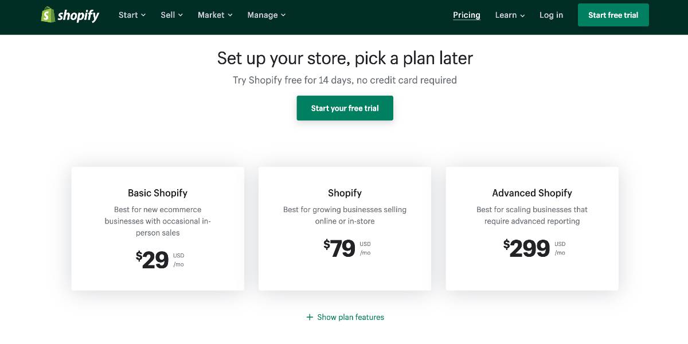688x344 pixels.
Task: Open the Start dropdown menu
Action: 132,15
